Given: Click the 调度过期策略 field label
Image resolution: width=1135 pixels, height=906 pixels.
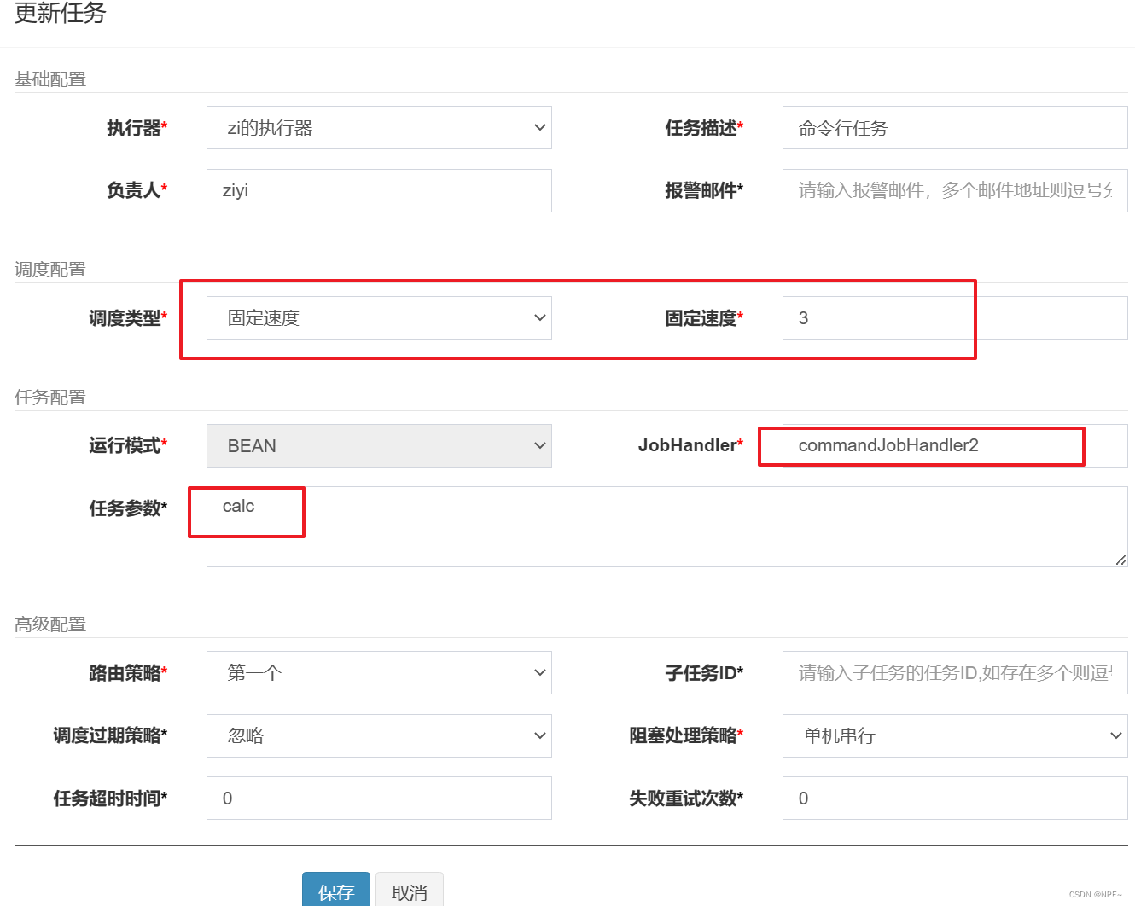Looking at the screenshot, I should tap(110, 735).
